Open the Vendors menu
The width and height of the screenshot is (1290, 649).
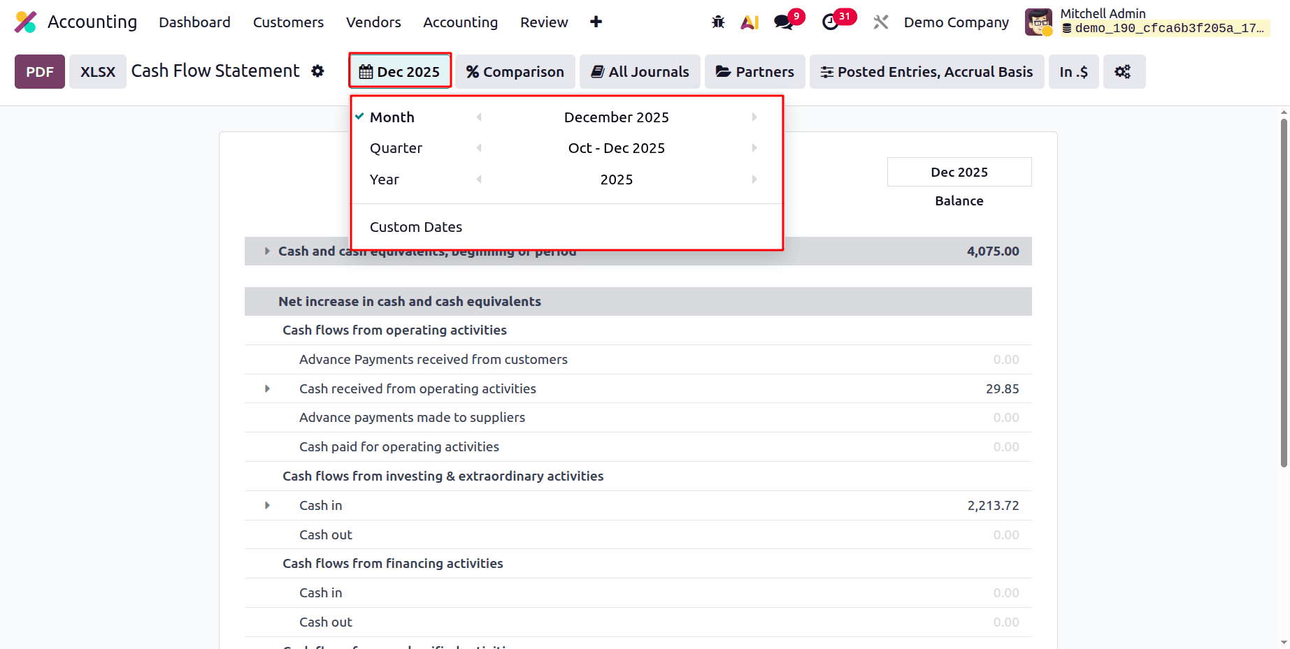point(373,22)
